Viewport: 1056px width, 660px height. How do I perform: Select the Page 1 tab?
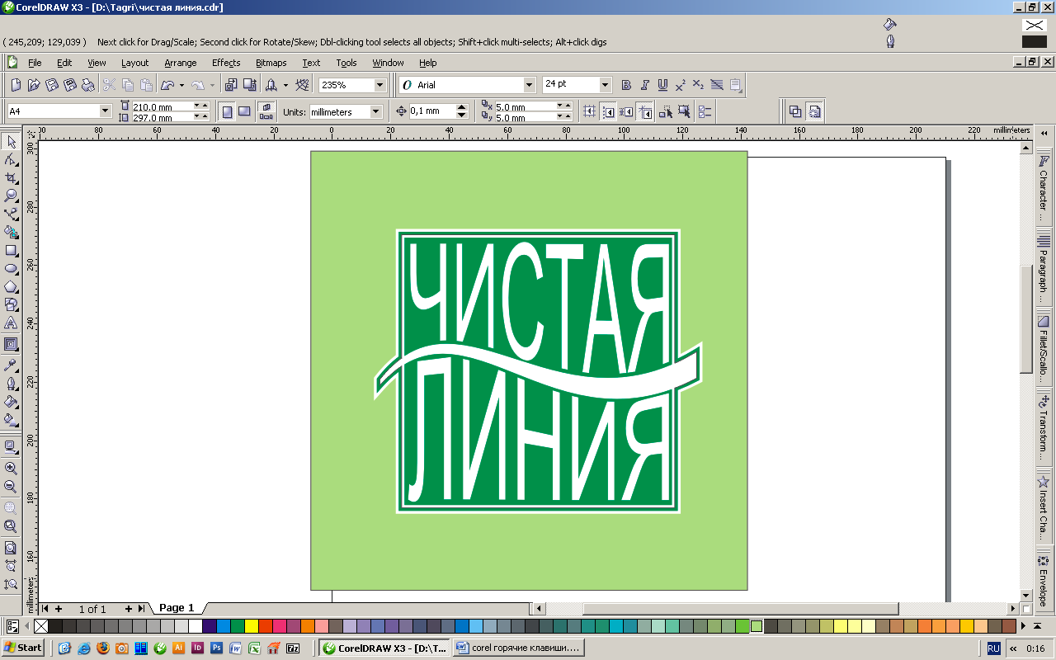click(x=177, y=608)
